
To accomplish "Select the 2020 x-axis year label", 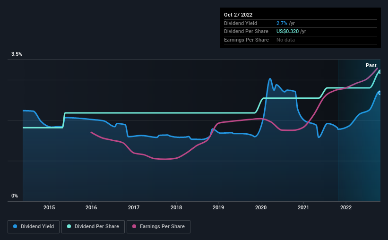I will (x=261, y=207).
